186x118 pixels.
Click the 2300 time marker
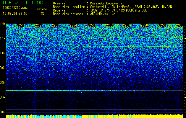pos(180,25)
